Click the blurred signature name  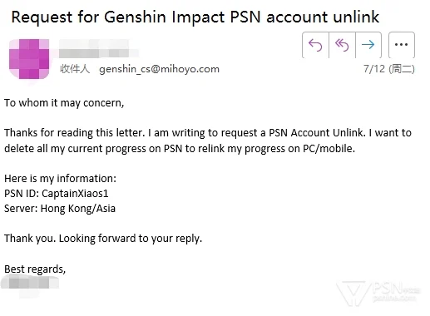[30, 284]
